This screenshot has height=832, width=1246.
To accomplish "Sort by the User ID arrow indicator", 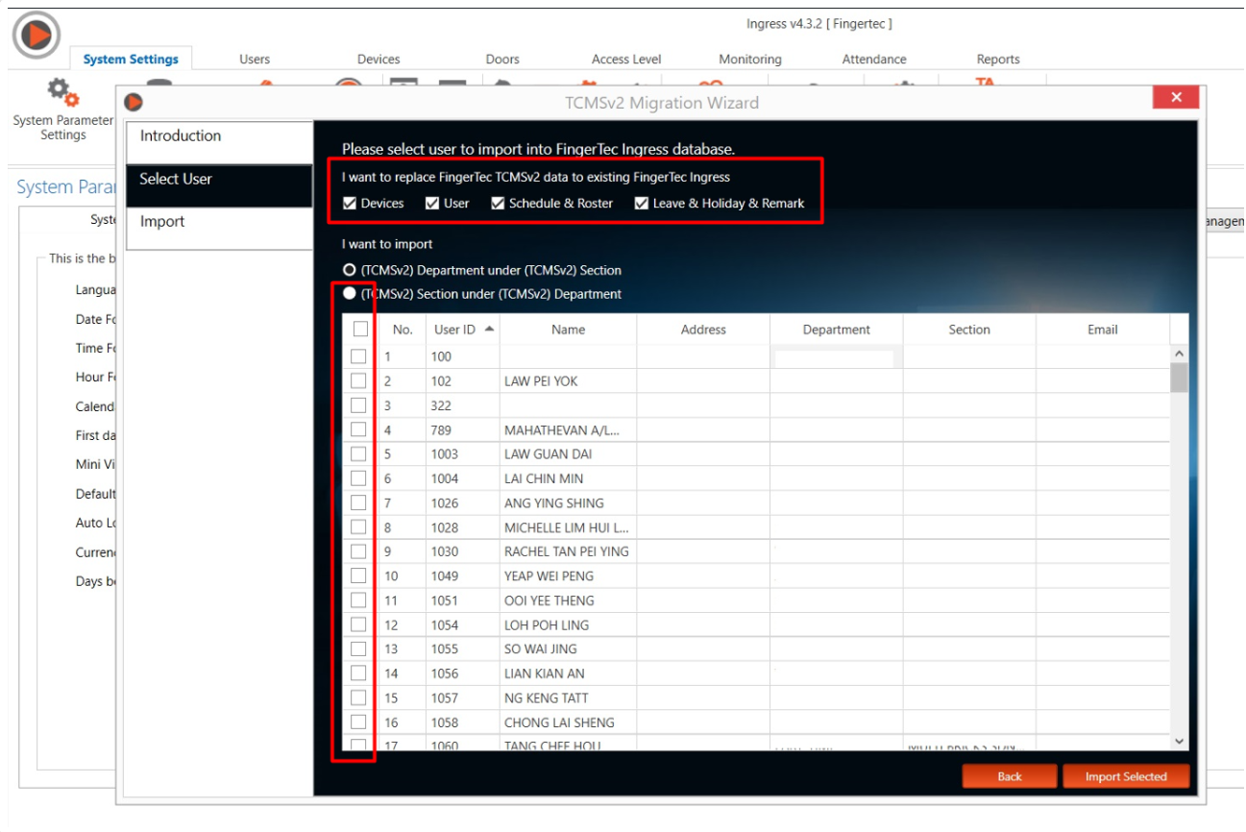I will (490, 329).
